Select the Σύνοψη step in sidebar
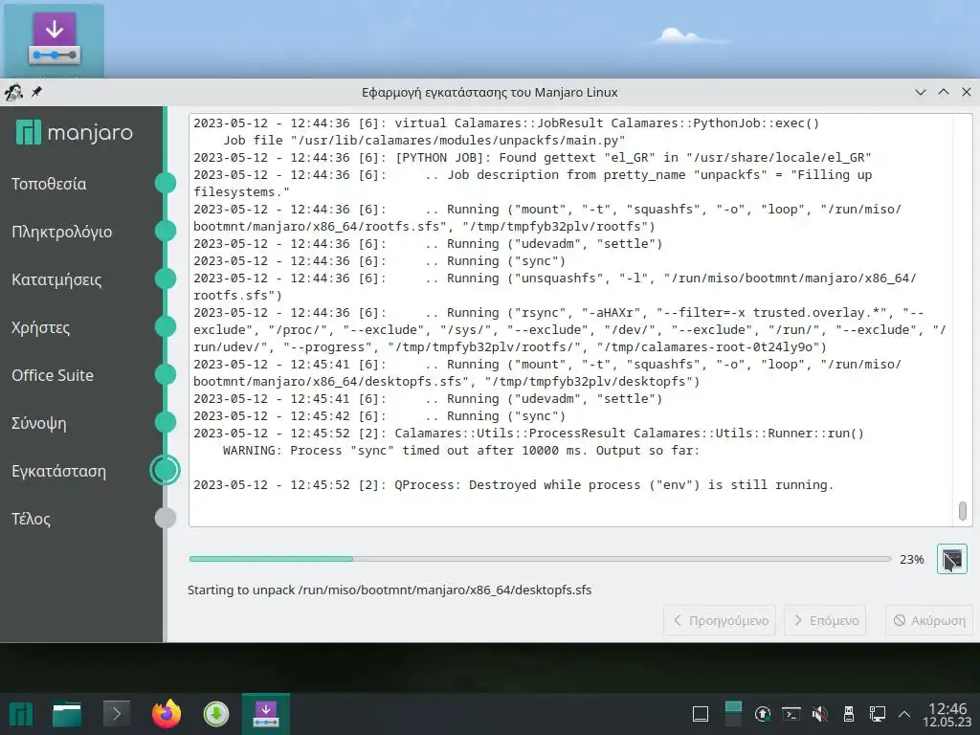Screen dimensions: 980x735 pos(38,423)
